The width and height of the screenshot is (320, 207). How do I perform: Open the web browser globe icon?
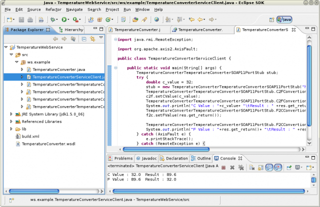click(x=156, y=19)
